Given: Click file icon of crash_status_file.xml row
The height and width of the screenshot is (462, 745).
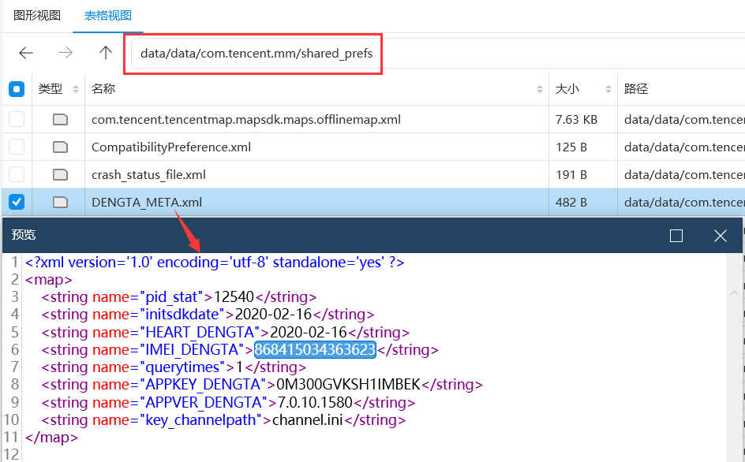Looking at the screenshot, I should point(60,175).
